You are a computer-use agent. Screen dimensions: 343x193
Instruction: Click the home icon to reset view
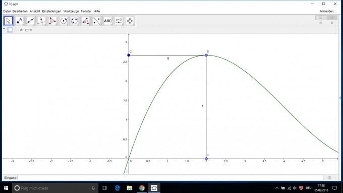[21, 30]
